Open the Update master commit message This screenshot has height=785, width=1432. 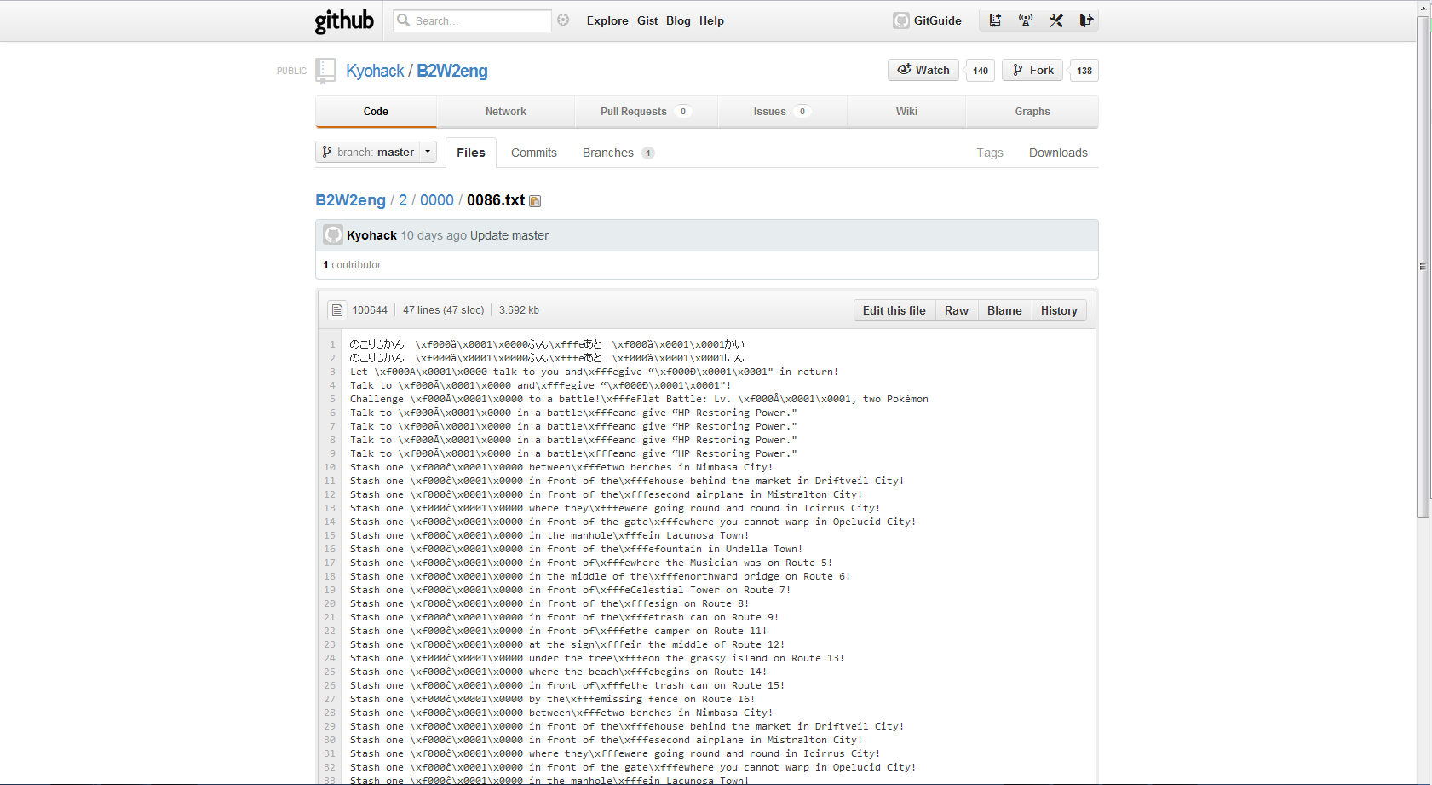tap(509, 235)
